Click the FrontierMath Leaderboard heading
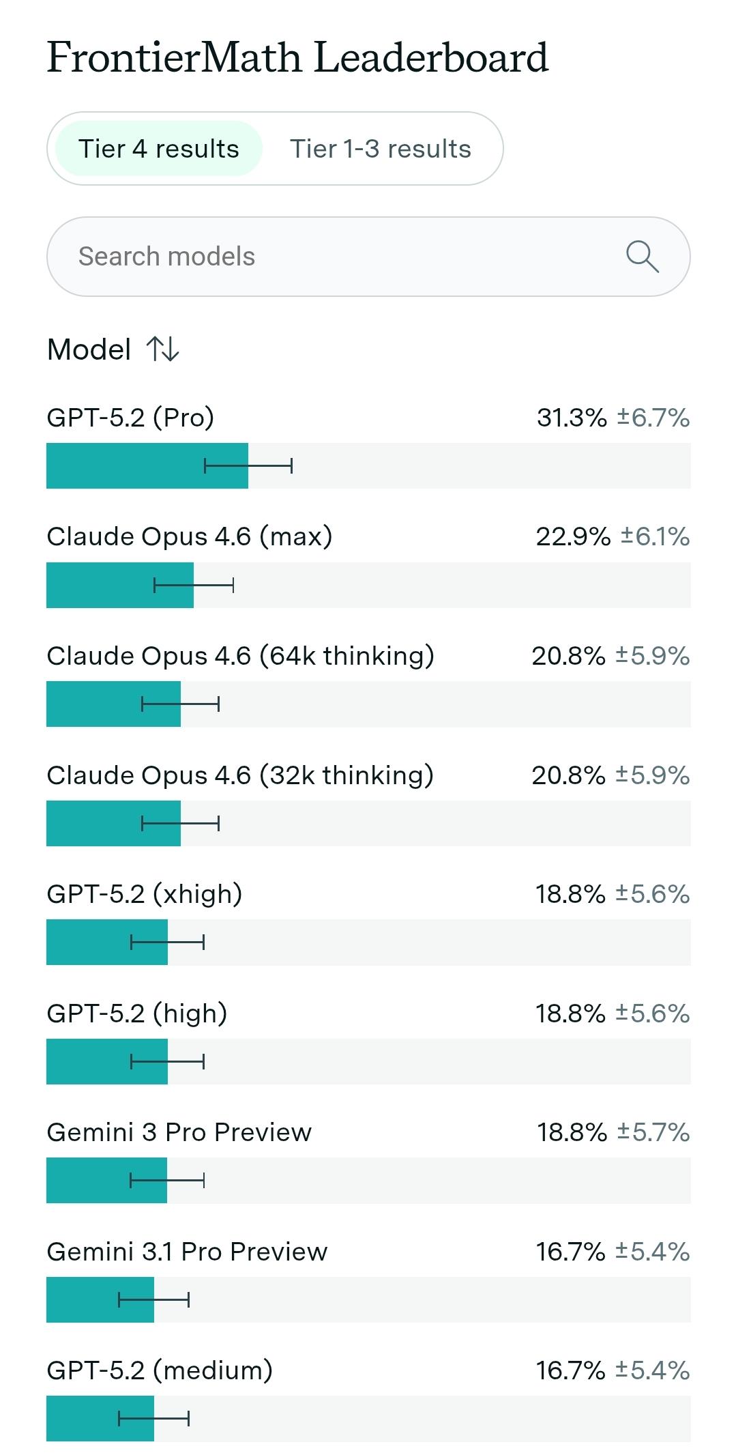 pos(297,57)
